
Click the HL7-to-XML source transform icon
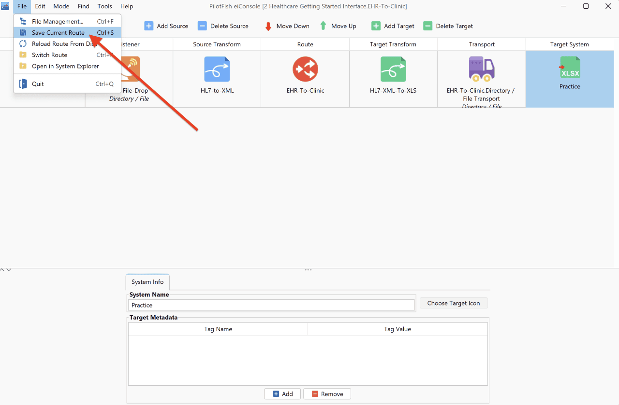pos(217,69)
